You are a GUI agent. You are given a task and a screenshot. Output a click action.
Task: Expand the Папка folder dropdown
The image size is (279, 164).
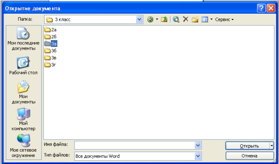[x=139, y=19]
